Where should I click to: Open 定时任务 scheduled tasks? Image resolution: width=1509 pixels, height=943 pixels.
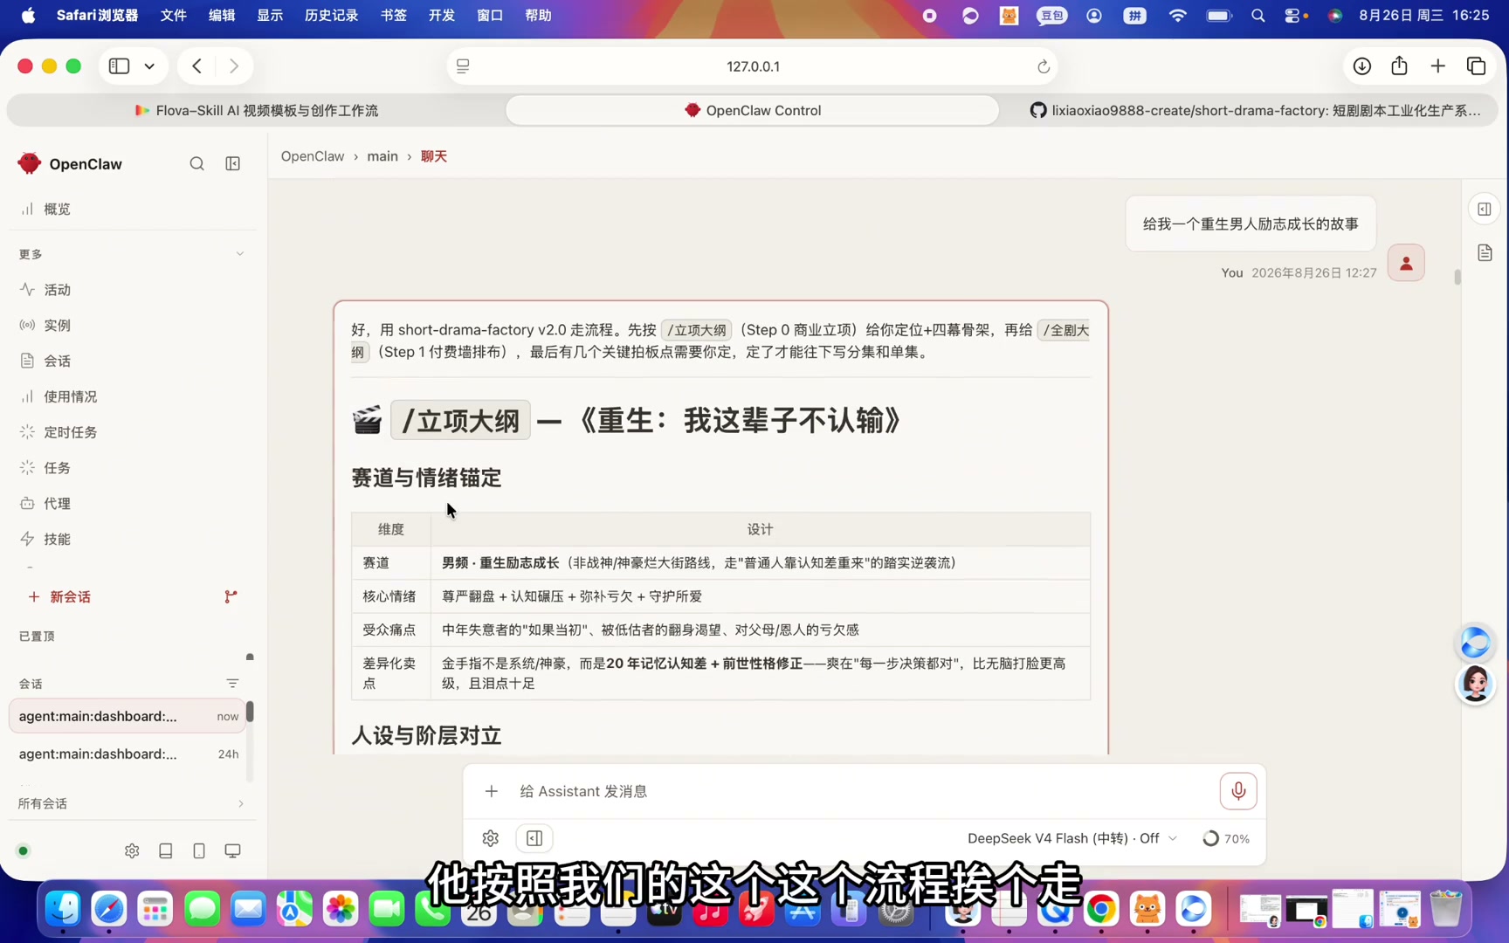pos(133,433)
